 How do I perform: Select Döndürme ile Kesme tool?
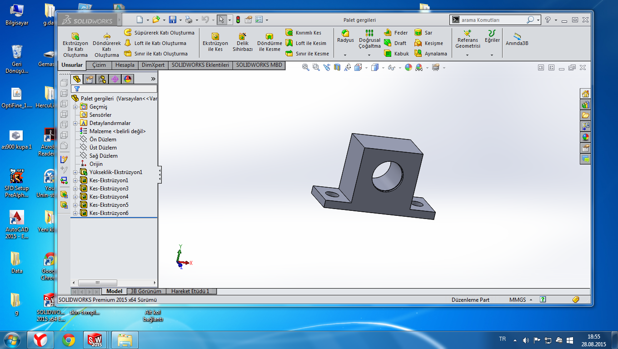click(x=269, y=42)
